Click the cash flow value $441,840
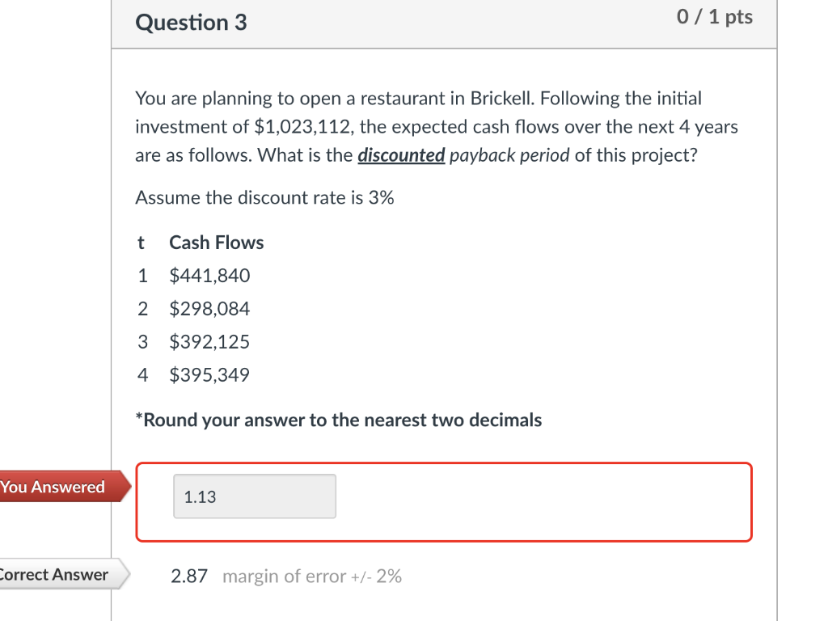 pos(209,276)
